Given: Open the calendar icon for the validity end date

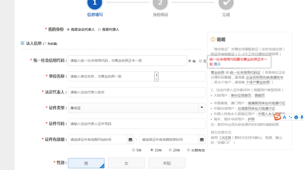Looking at the screenshot, I should click(x=202, y=139).
